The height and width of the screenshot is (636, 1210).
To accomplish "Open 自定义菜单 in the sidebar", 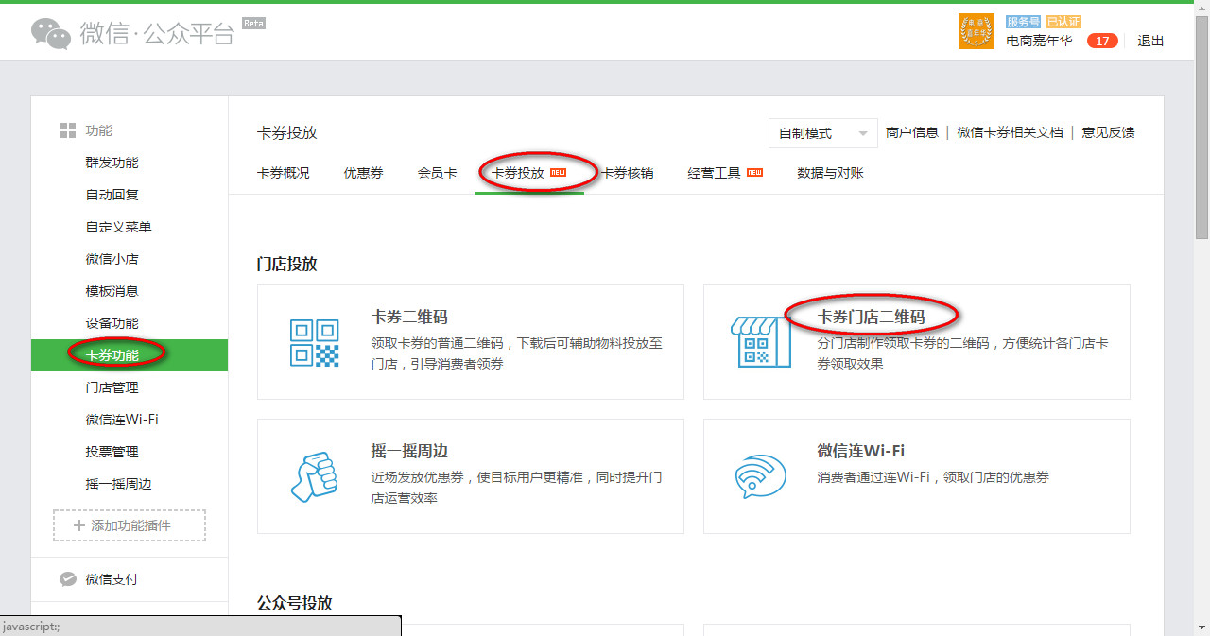I will coord(118,227).
